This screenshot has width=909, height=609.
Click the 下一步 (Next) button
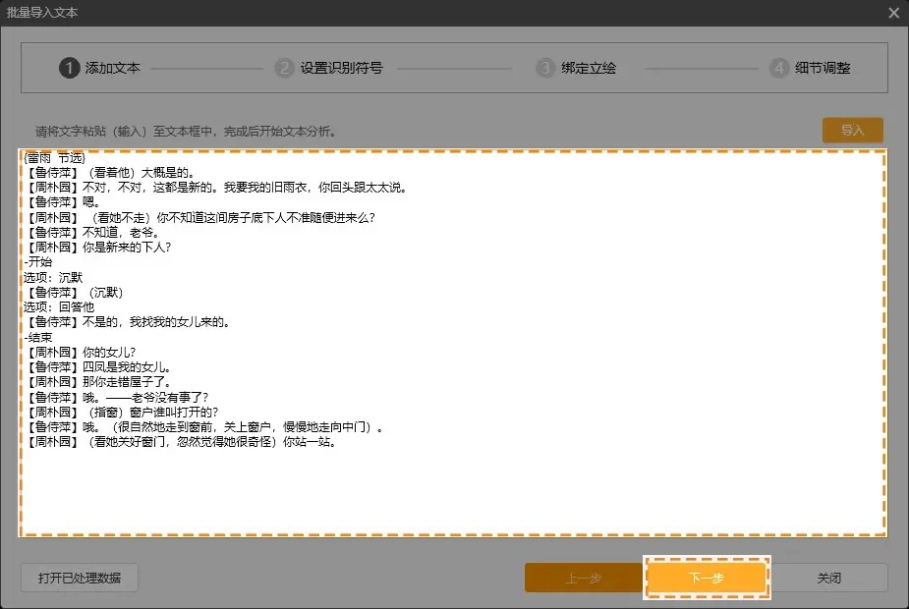click(x=707, y=578)
